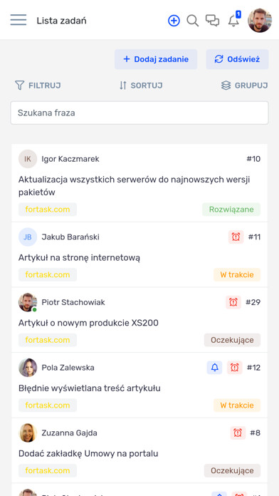Image resolution: width=279 pixels, height=496 pixels.
Task: Focus the Szukana fraza search field
Action: [x=139, y=113]
